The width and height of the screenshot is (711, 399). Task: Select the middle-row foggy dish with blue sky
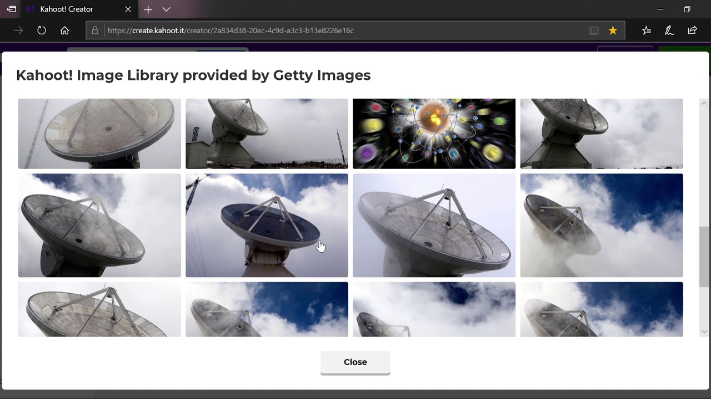click(602, 225)
